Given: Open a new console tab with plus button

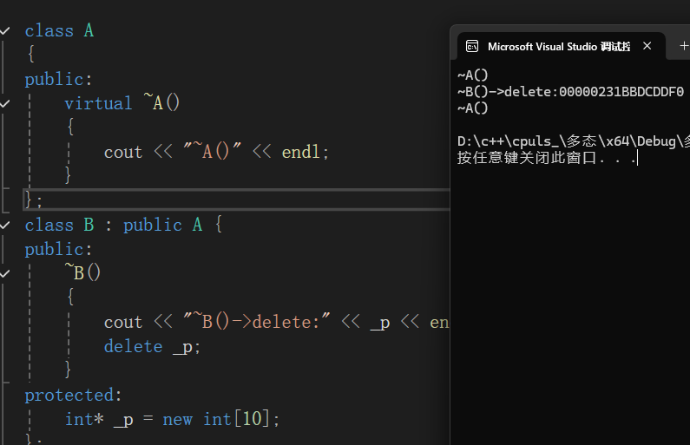Looking at the screenshot, I should coord(684,46).
